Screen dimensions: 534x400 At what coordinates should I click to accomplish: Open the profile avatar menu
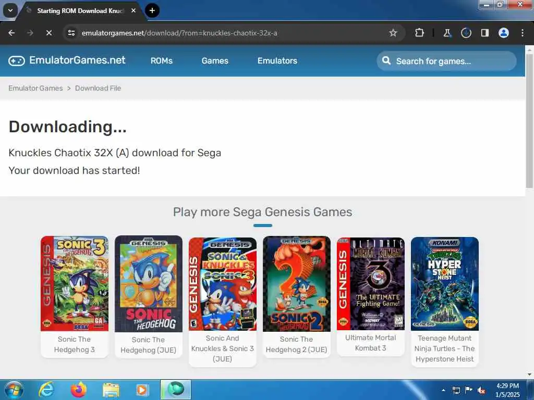coord(503,33)
